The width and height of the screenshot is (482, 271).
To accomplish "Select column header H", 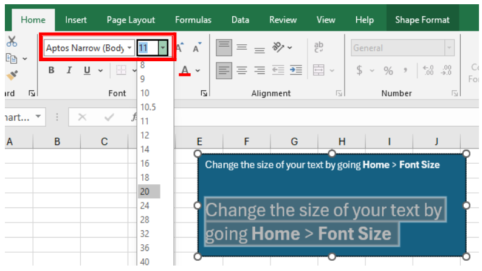I will pos(342,142).
